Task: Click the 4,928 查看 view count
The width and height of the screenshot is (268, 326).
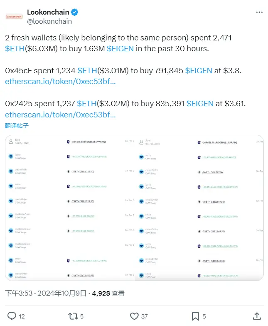Action: pos(107,293)
